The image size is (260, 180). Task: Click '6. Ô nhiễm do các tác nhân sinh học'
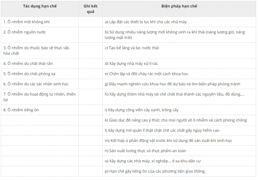(36, 84)
